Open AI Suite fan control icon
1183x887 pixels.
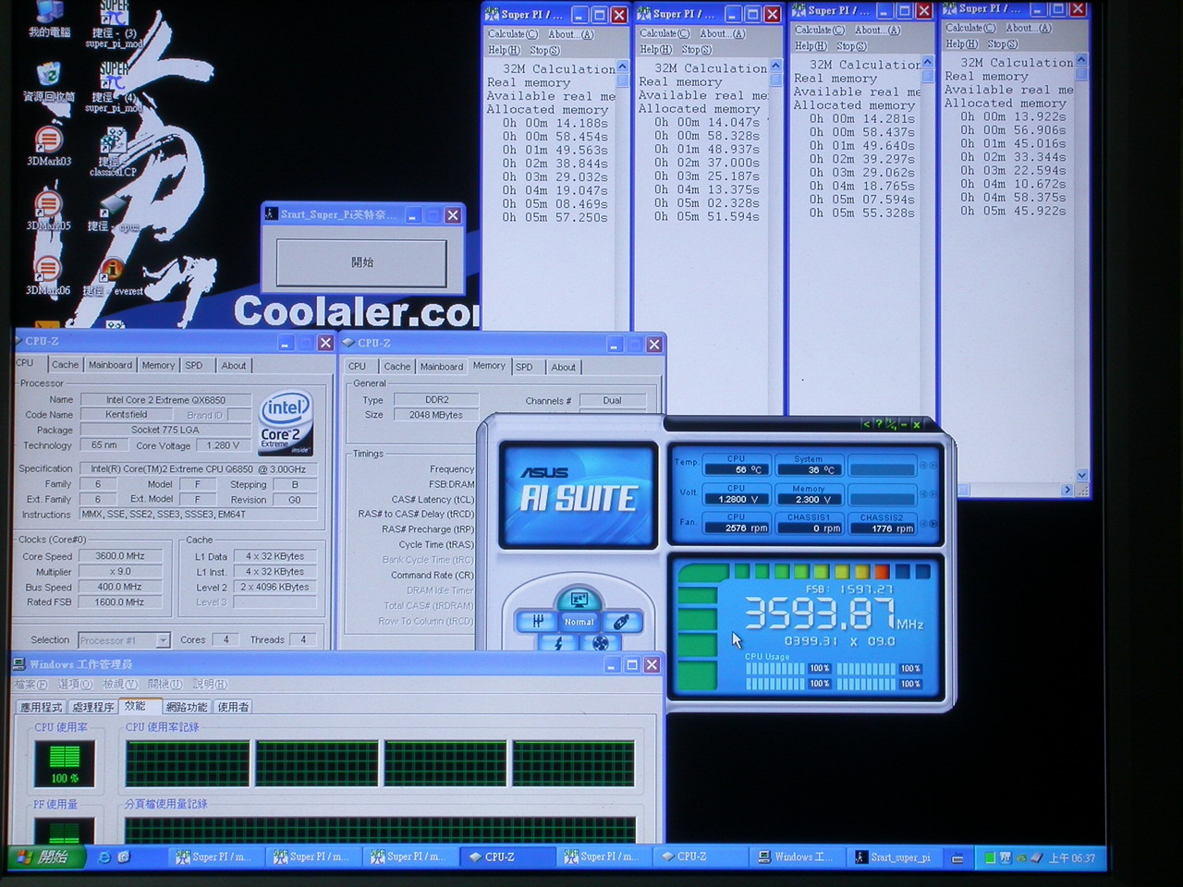(601, 643)
